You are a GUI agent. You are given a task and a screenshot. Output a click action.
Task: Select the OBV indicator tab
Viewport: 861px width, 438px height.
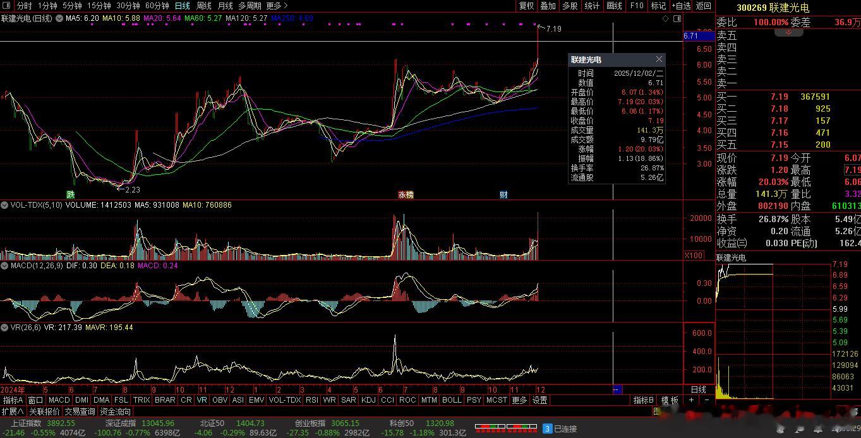tap(220, 400)
